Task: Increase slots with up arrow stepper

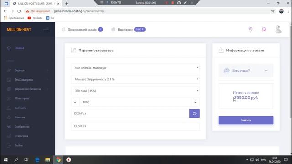Action: point(75,102)
